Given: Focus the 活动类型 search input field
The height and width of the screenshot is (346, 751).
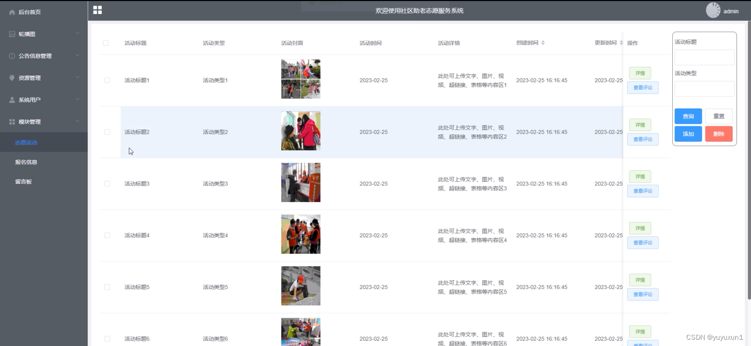Looking at the screenshot, I should pyautogui.click(x=704, y=89).
